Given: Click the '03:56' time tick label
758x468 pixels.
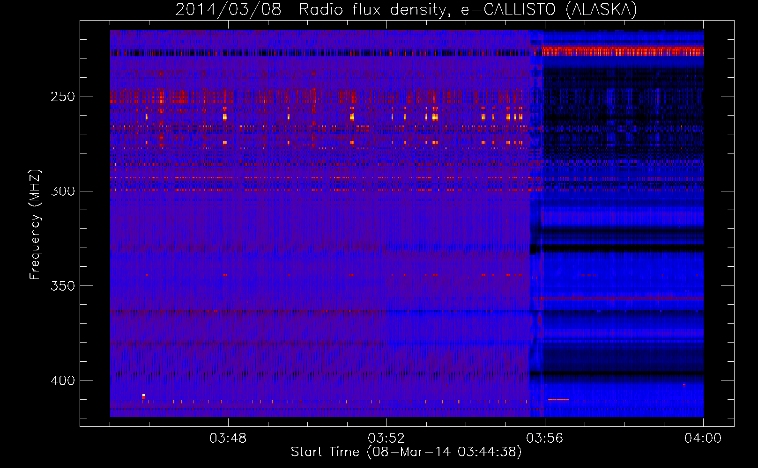Looking at the screenshot, I should click(545, 439).
